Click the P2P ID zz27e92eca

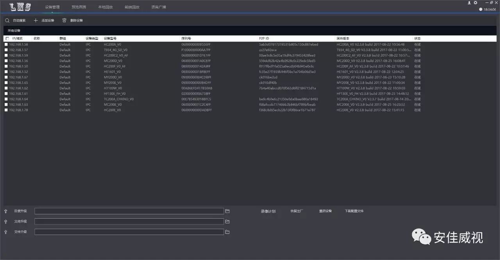(x=268, y=50)
